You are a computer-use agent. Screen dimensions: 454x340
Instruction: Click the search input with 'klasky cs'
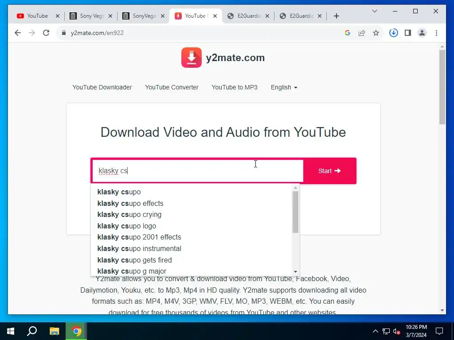pyautogui.click(x=198, y=171)
